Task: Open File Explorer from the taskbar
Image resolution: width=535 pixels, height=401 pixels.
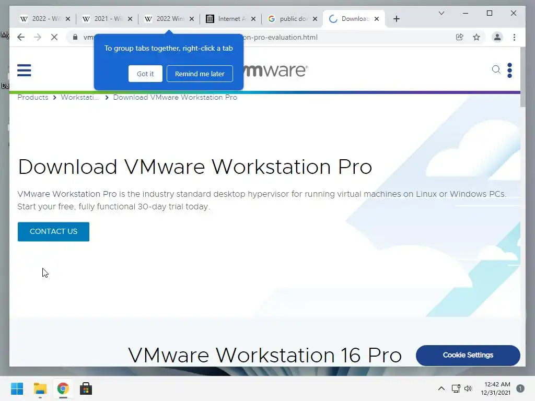Action: [40, 388]
